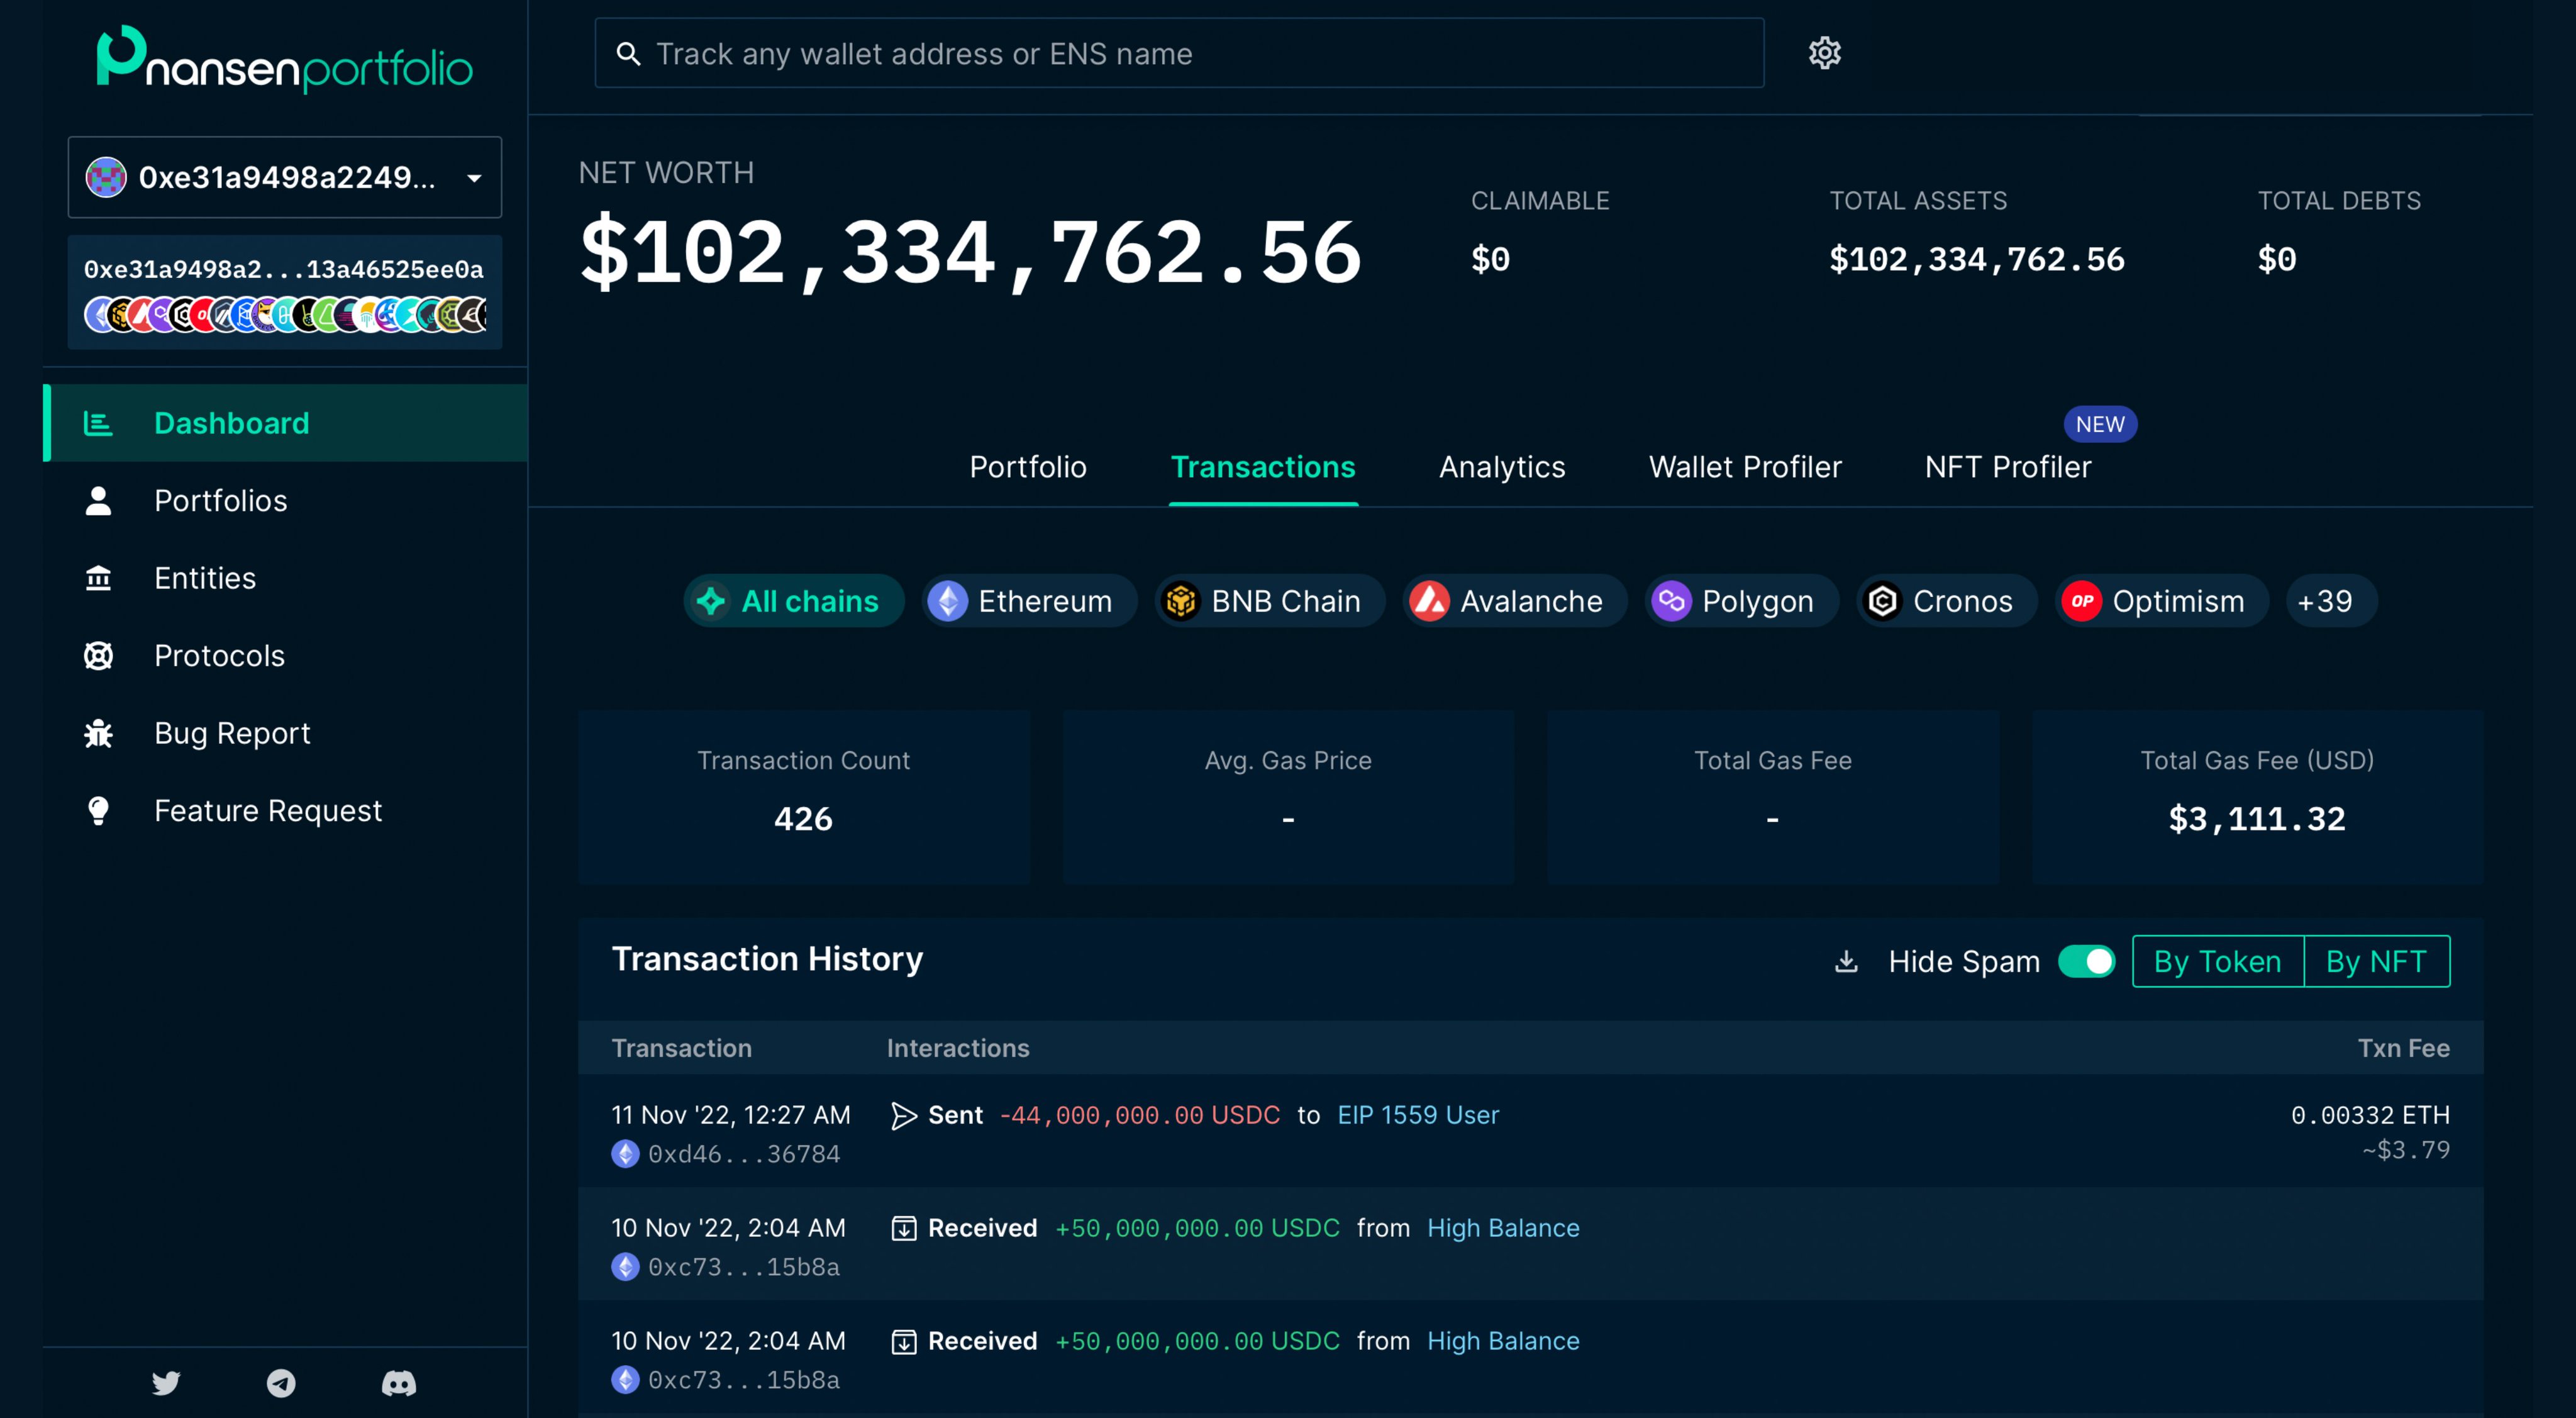This screenshot has height=1418, width=2576.
Task: Click the download icon near Hide Spam
Action: pos(1845,961)
